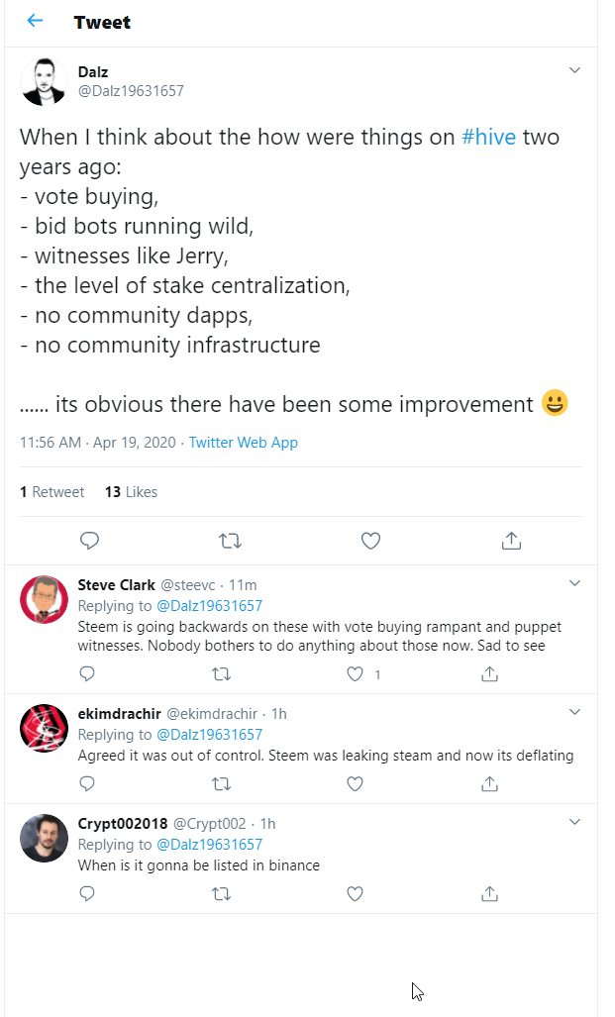Open Steve Clark's avatar
Image resolution: width=615 pixels, height=1017 pixels.
coord(44,599)
